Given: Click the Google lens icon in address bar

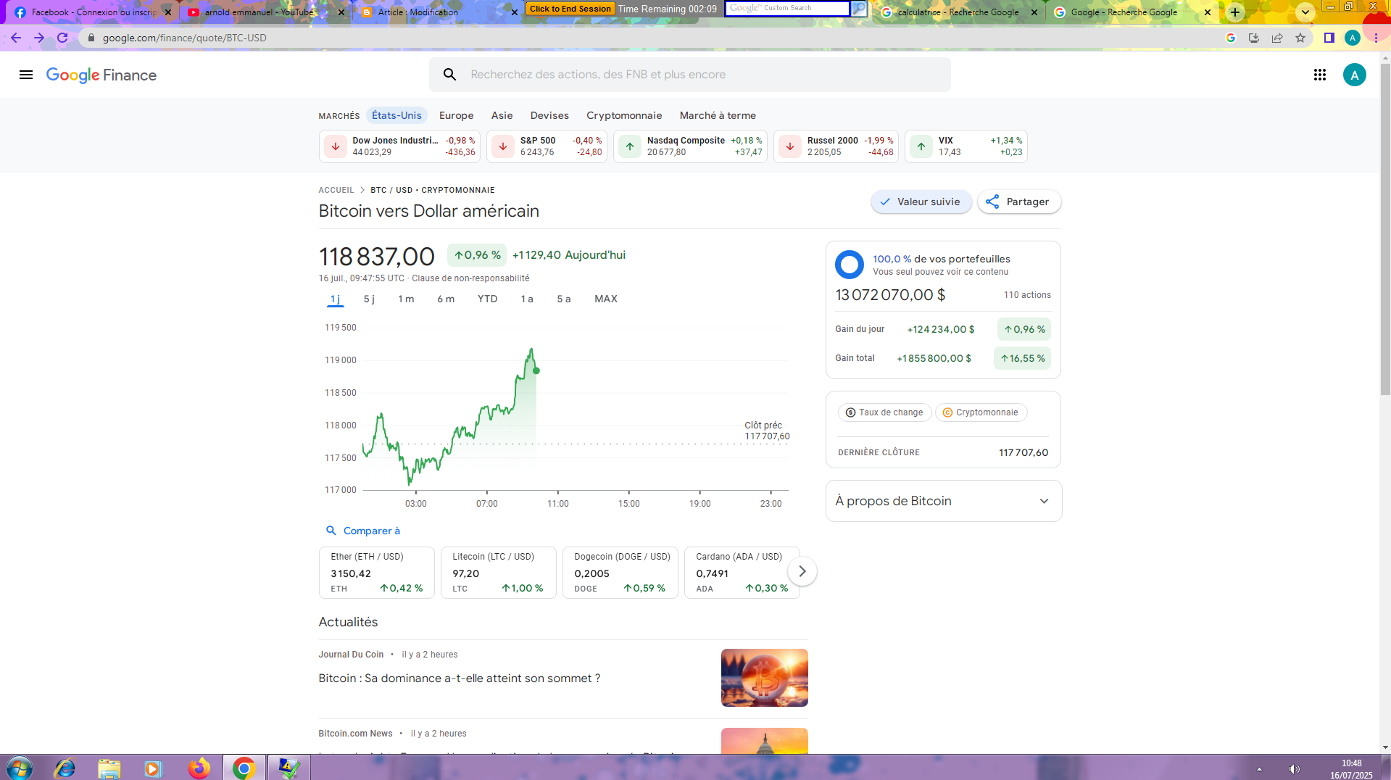Looking at the screenshot, I should pyautogui.click(x=1231, y=38).
